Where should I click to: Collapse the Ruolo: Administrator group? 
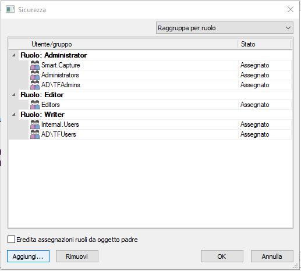[x=14, y=55]
